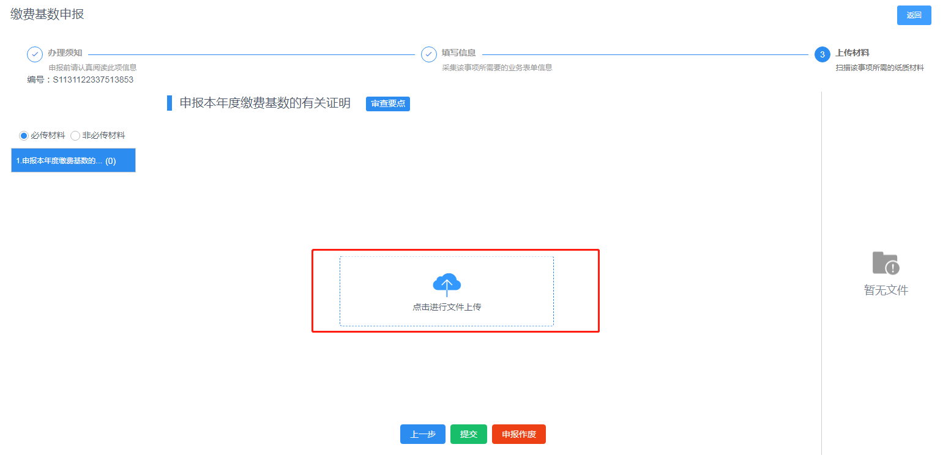Click the 申报本年度缴费基数的有关证明 heading

264,103
